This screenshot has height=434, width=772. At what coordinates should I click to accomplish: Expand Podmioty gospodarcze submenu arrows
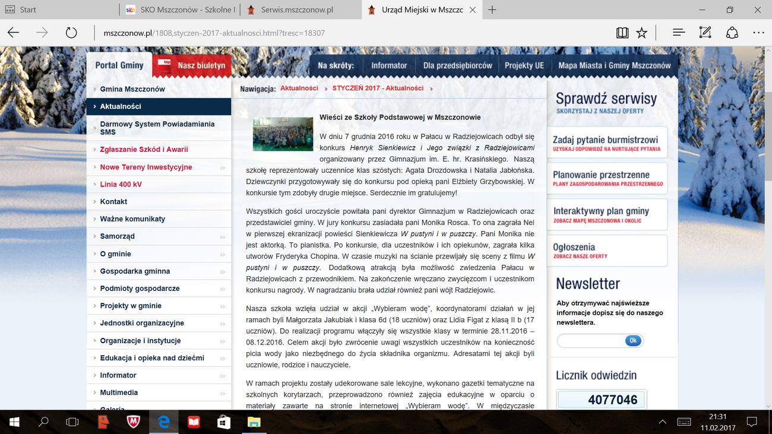click(x=223, y=289)
